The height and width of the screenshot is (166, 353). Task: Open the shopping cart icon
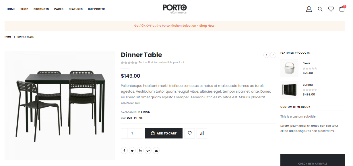(x=342, y=9)
